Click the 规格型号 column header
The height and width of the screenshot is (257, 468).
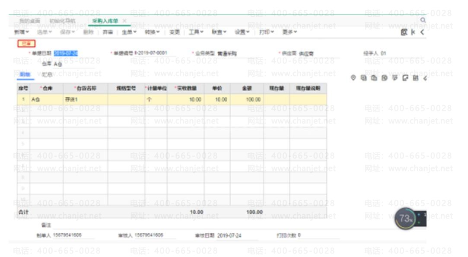click(x=126, y=89)
